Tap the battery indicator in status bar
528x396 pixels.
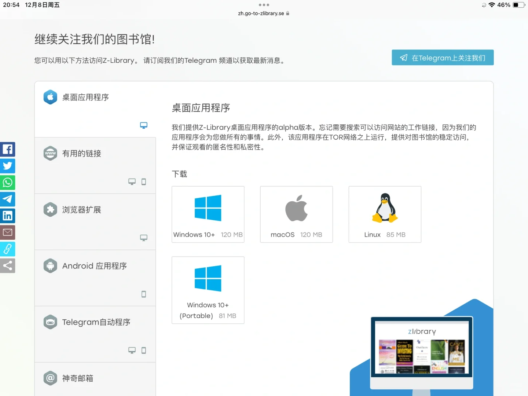(519, 5)
